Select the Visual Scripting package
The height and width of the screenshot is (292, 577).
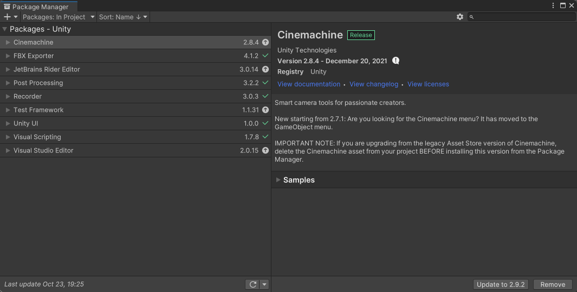click(135, 137)
